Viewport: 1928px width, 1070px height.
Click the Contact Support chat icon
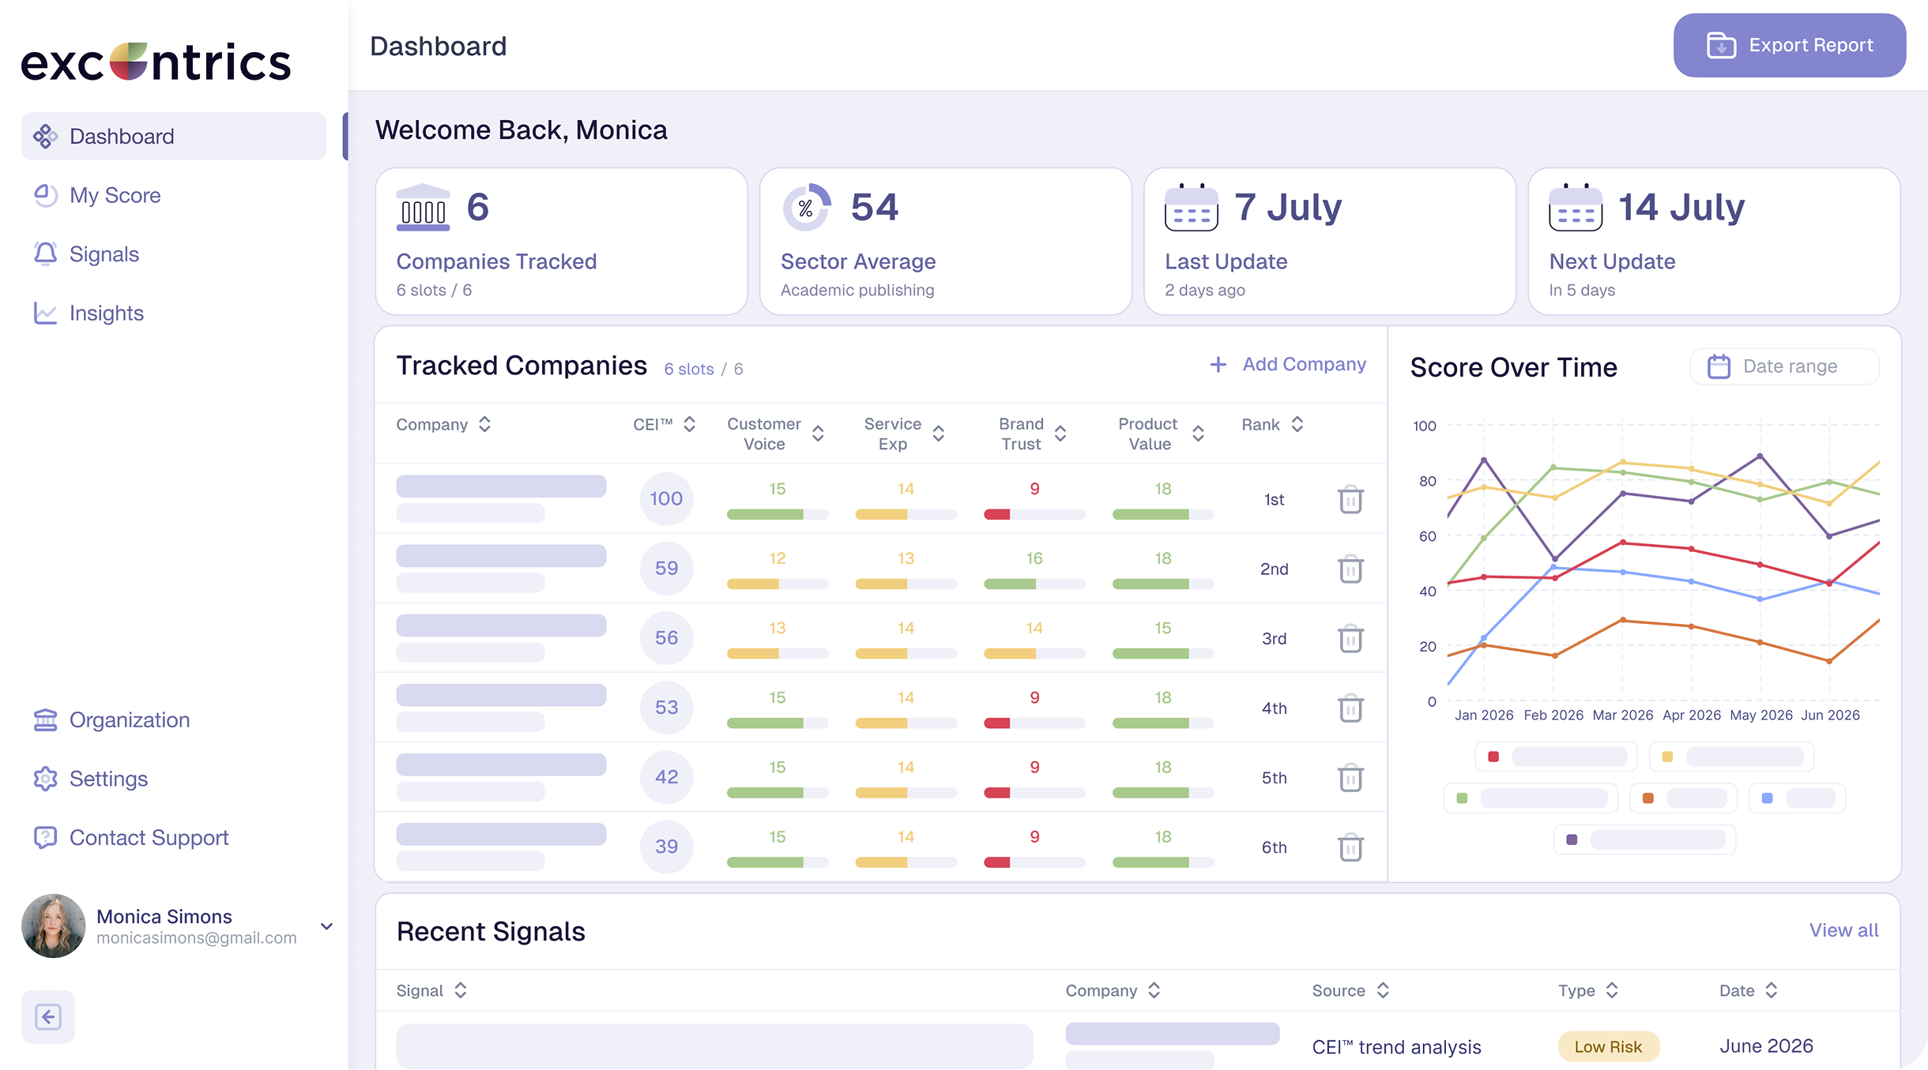pyautogui.click(x=45, y=837)
